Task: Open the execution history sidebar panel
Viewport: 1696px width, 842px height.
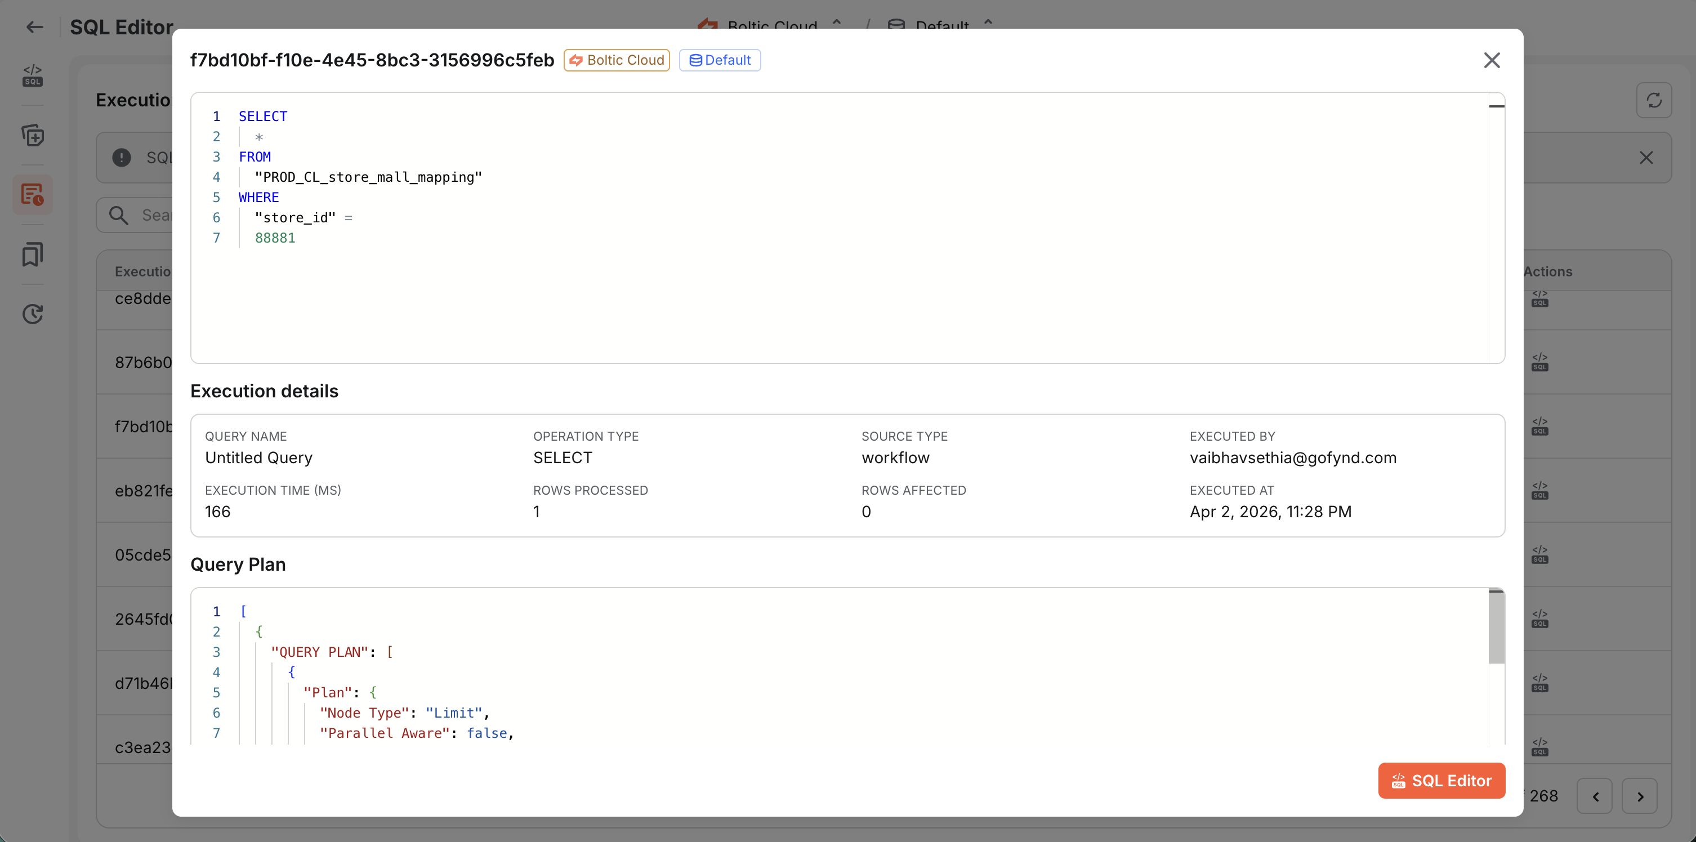Action: [32, 194]
